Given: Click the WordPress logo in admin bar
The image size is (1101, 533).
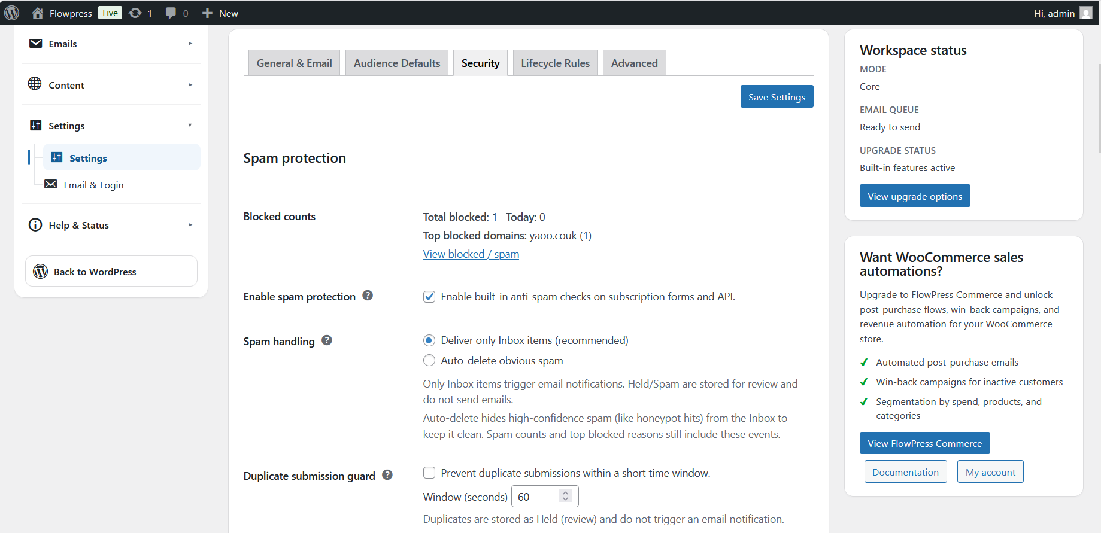Looking at the screenshot, I should click(x=12, y=13).
